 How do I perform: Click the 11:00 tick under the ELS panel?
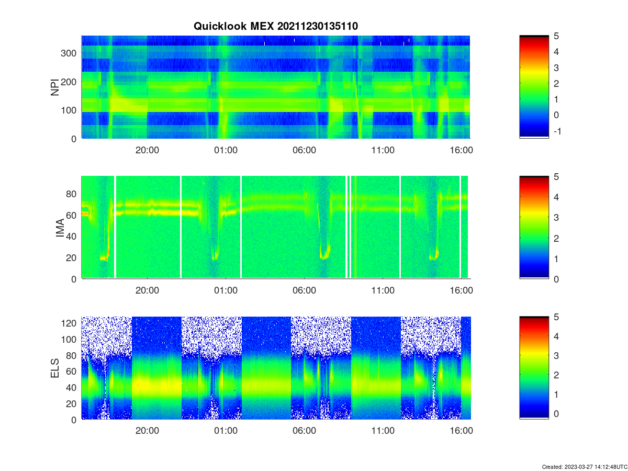383,431
